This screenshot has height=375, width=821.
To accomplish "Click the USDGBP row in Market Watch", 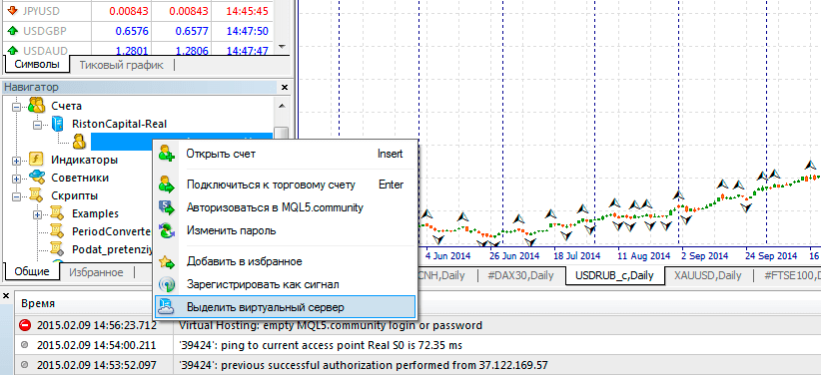I will tap(137, 31).
